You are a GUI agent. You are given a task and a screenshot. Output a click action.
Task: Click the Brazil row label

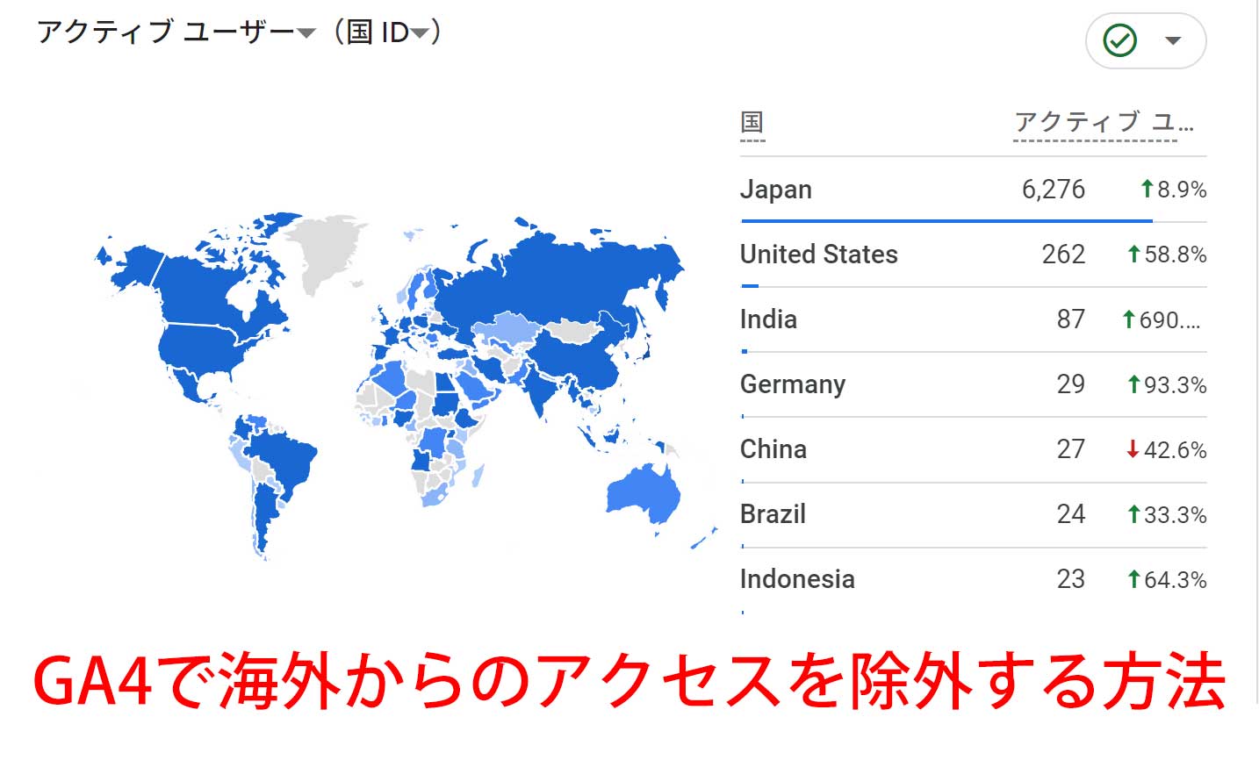[x=773, y=514]
